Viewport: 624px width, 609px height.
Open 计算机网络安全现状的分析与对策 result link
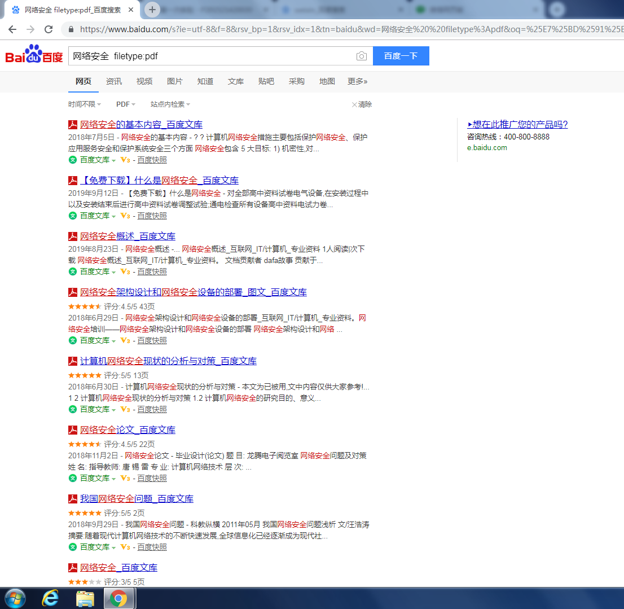pos(168,361)
